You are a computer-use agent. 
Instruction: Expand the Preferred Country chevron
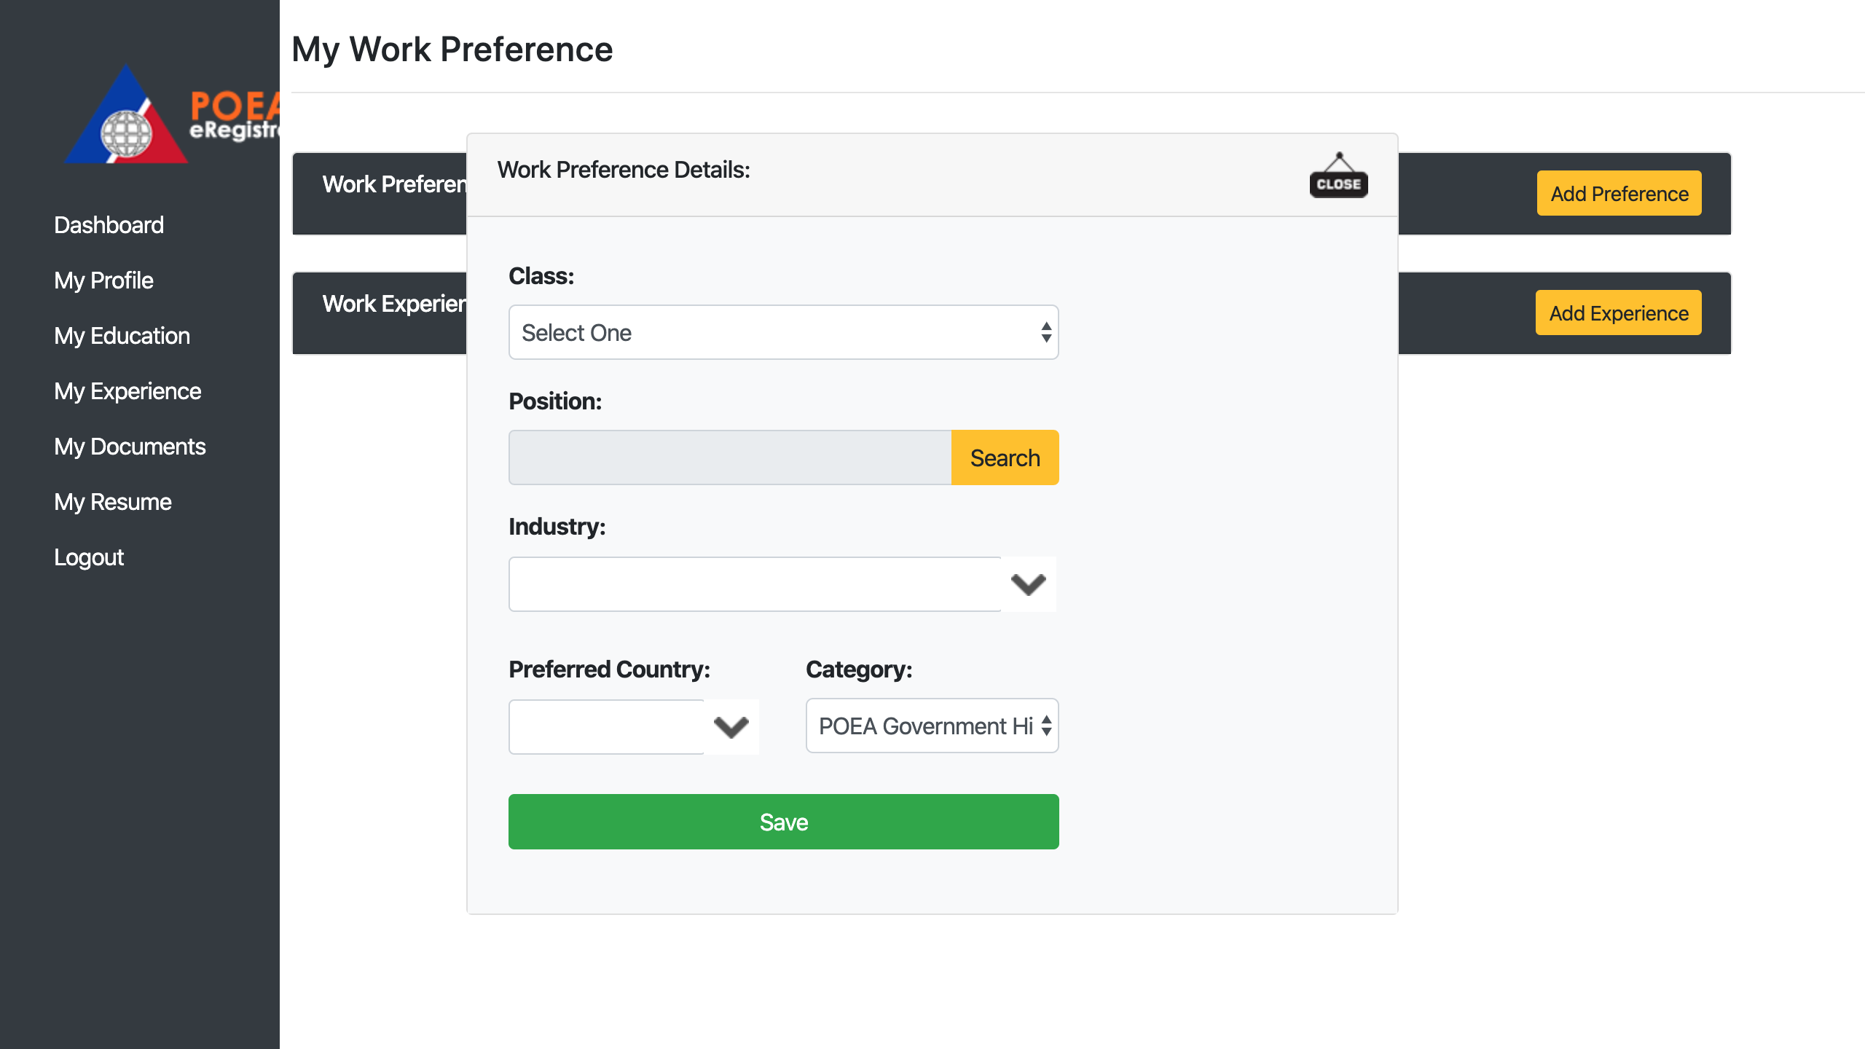click(x=731, y=726)
